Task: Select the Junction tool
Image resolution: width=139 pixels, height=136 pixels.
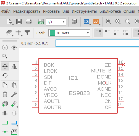Action: (5, 132)
